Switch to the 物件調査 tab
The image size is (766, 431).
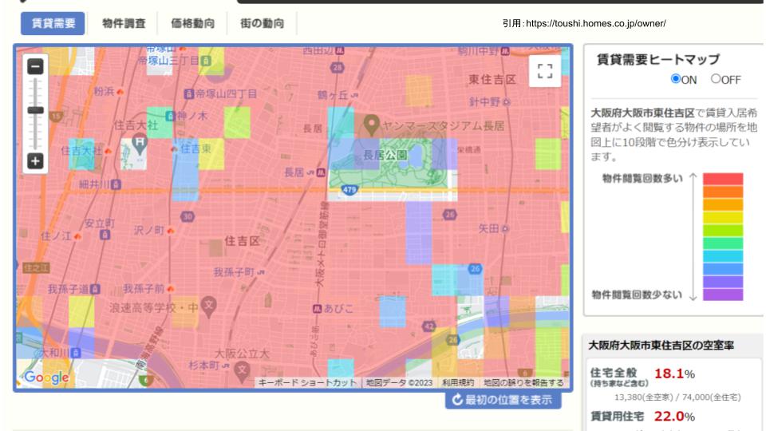tap(124, 23)
